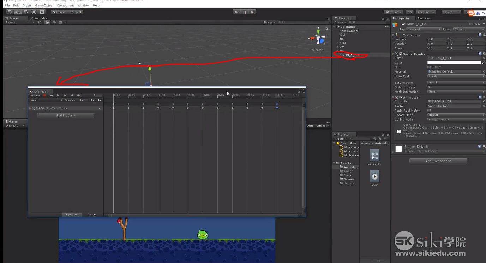Toggle Local handle rotation button
Screen dimensions: 486x263
click(76, 12)
